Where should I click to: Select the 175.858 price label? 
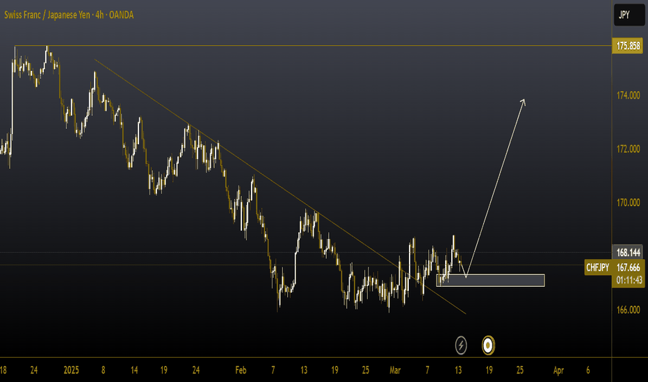[627, 45]
